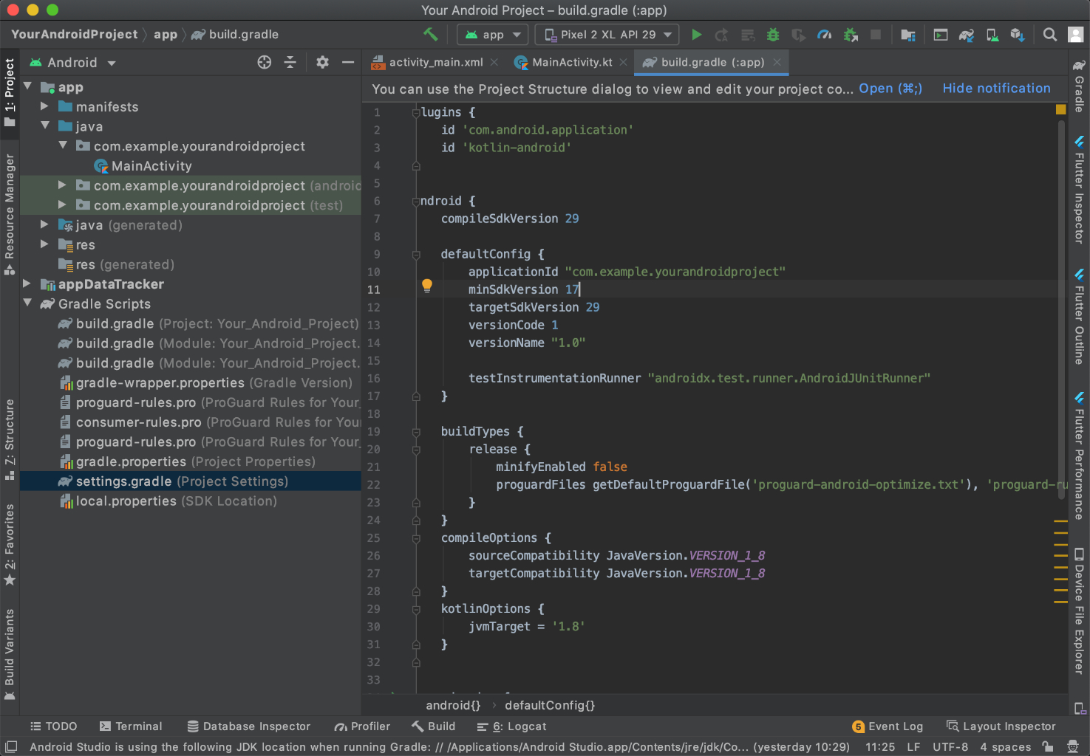
Task: Click YourAndroidProject in navigation bar
Action: (75, 34)
